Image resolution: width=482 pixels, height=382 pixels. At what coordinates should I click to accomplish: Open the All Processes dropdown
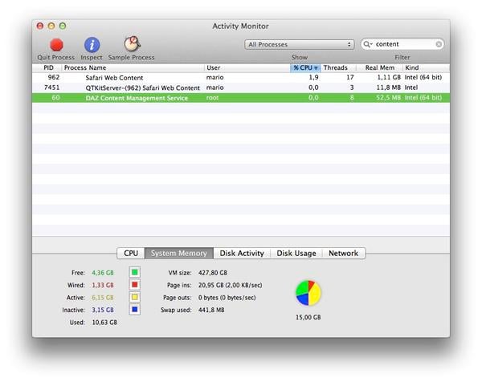(299, 44)
